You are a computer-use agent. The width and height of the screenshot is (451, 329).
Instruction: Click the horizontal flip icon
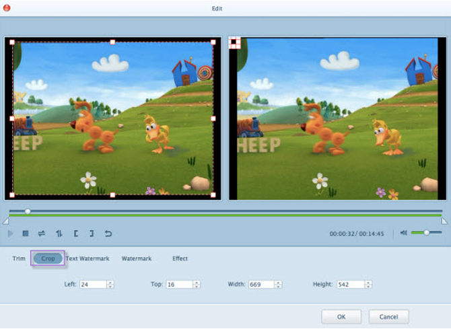pyautogui.click(x=42, y=233)
